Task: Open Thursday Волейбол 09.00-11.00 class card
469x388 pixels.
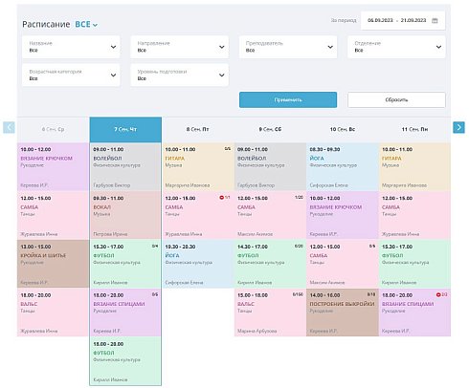Action: click(125, 166)
